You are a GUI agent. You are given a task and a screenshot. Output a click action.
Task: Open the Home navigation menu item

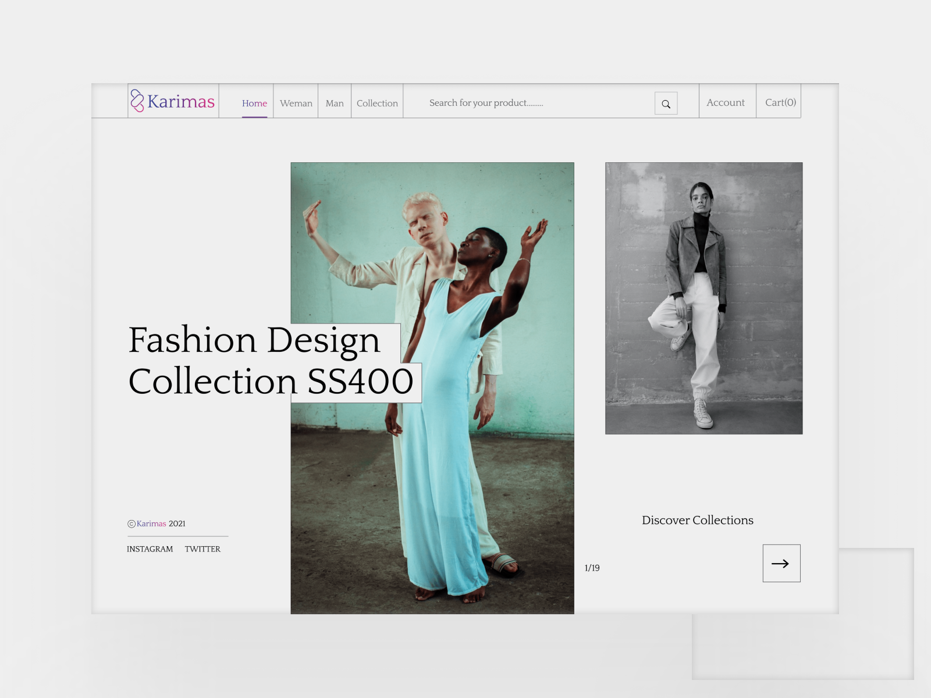[x=255, y=103]
